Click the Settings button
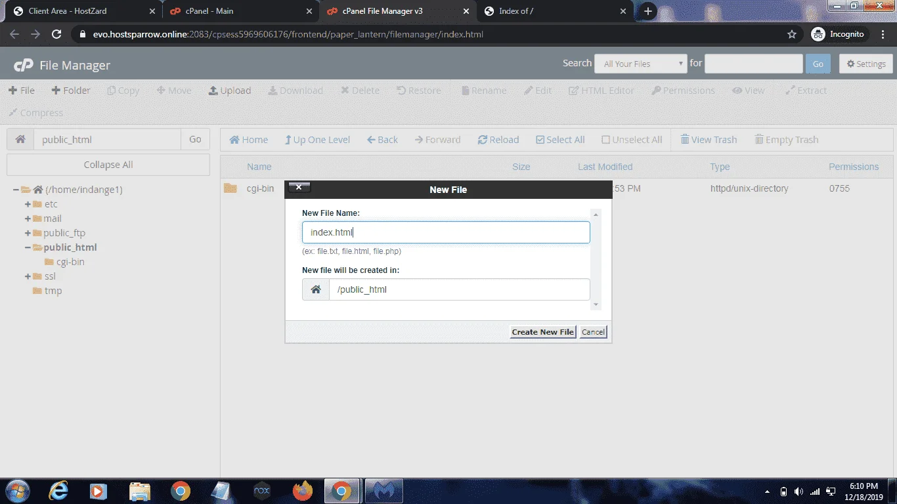This screenshot has width=897, height=504. (866, 64)
